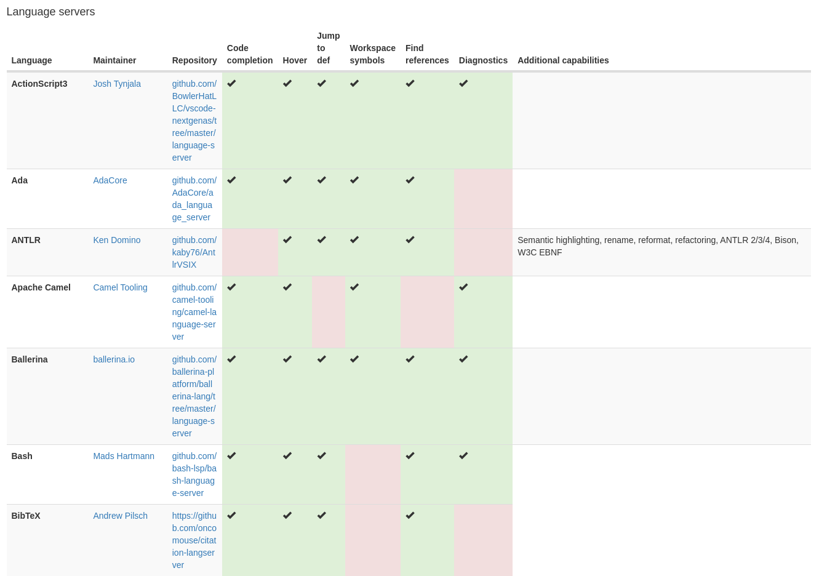
Task: Click Ballerina find references checkmark
Action: (x=410, y=359)
